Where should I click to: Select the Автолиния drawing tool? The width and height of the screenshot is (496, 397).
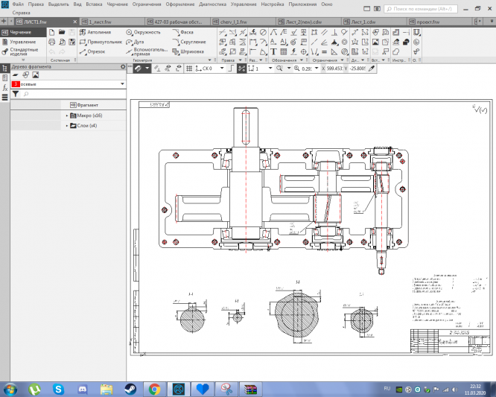[97, 34]
